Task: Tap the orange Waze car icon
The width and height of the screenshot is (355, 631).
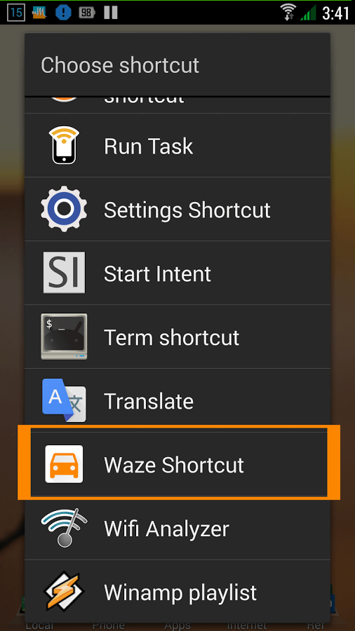Action: pos(64,464)
